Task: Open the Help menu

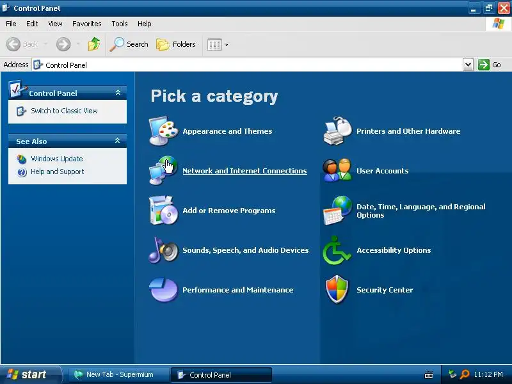Action: pos(145,24)
